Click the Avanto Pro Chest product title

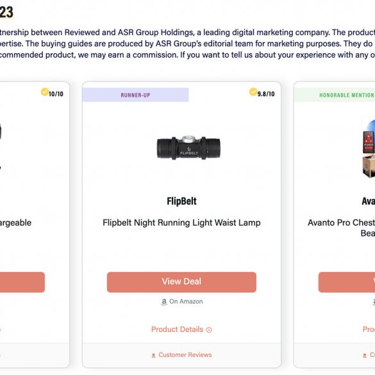(341, 228)
